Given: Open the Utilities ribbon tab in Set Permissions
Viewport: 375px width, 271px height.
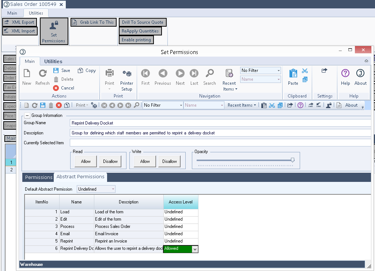Looking at the screenshot, I should (x=53, y=61).
